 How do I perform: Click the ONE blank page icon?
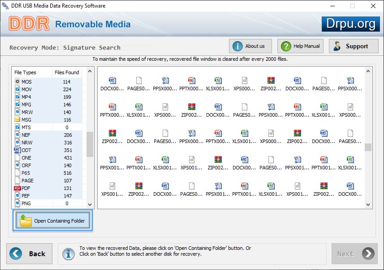pyautogui.click(x=17, y=157)
